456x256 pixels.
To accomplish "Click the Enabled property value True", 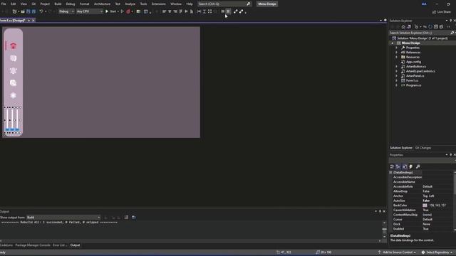I will tap(425, 229).
